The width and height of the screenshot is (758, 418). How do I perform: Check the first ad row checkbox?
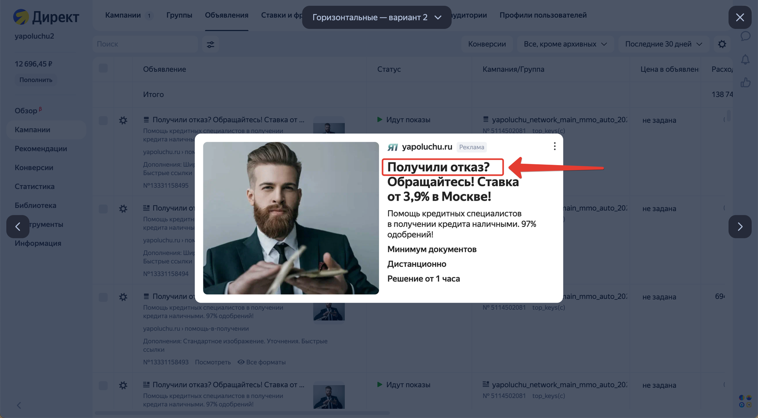coord(103,120)
